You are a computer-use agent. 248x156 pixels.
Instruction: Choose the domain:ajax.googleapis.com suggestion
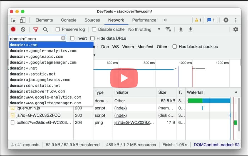point(51,80)
